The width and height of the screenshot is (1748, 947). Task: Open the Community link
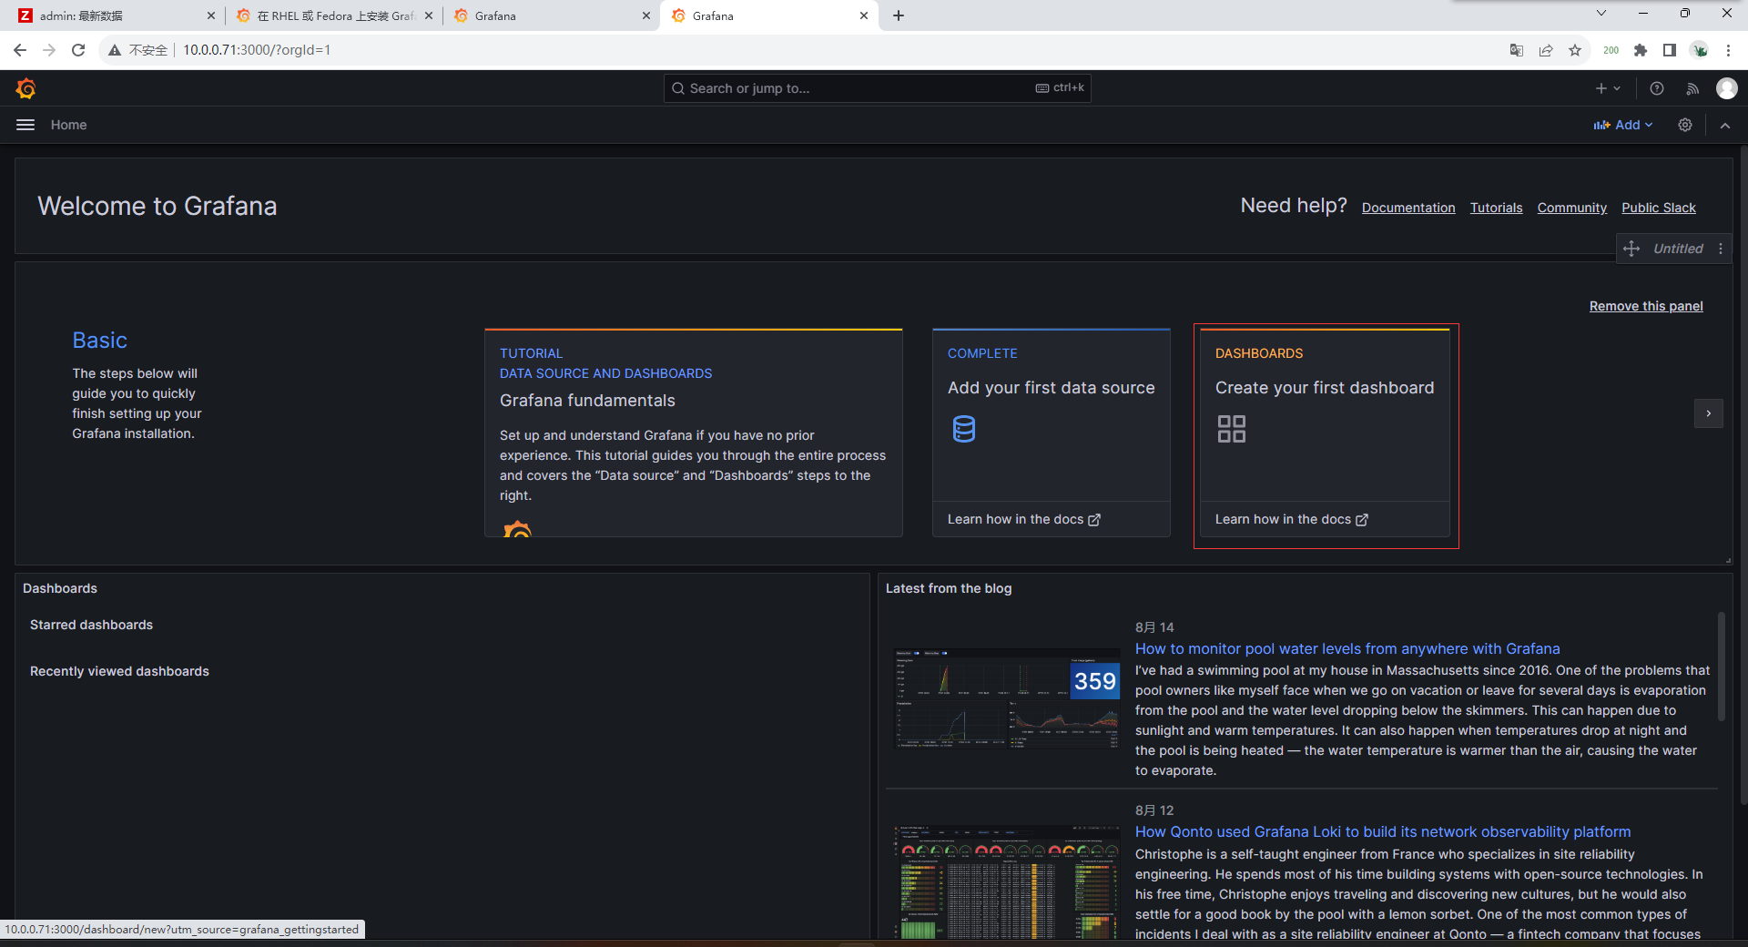1572,208
